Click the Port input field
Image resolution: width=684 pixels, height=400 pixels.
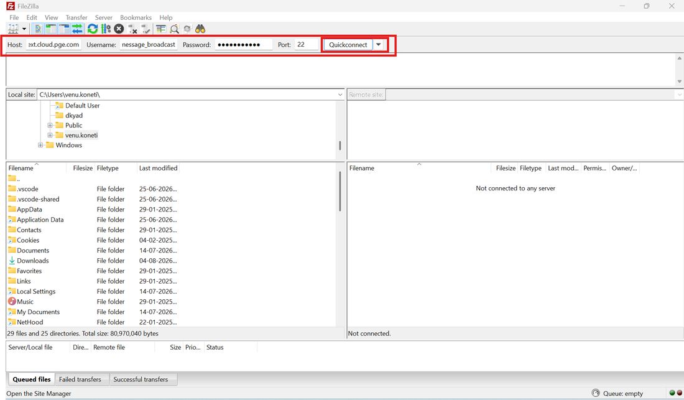306,45
